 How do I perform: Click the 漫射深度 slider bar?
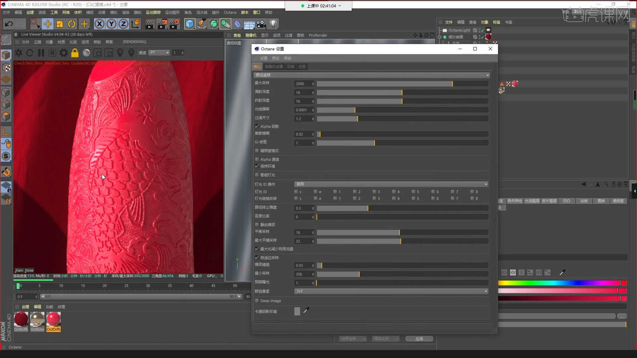[x=402, y=92]
